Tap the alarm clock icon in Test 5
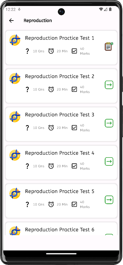Viewport: 123px width, 265px height. [x=51, y=204]
